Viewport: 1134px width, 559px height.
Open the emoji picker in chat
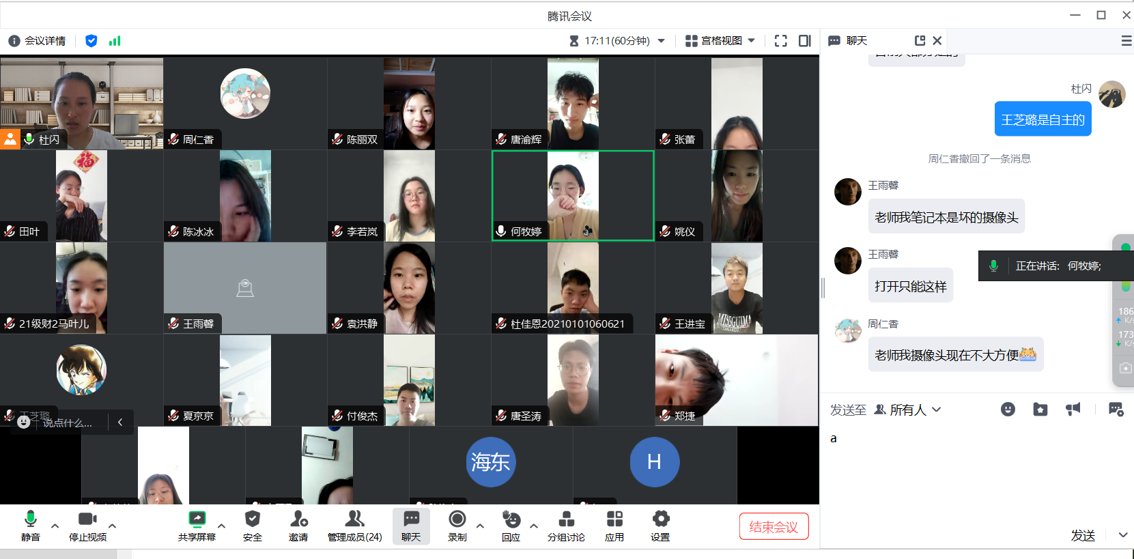(x=1008, y=409)
